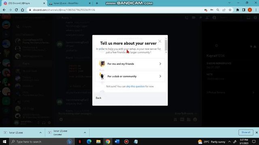Viewport: 259px width, 145px height.
Task: View site lock information
Action: click(30, 10)
